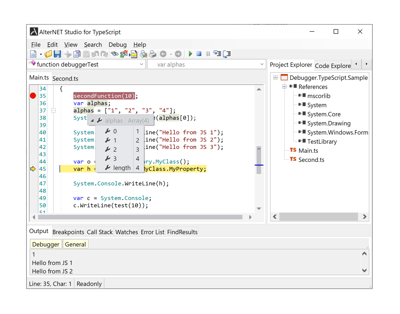Open the function debuggerTest dropdown
The image size is (400, 314).
[x=142, y=64]
